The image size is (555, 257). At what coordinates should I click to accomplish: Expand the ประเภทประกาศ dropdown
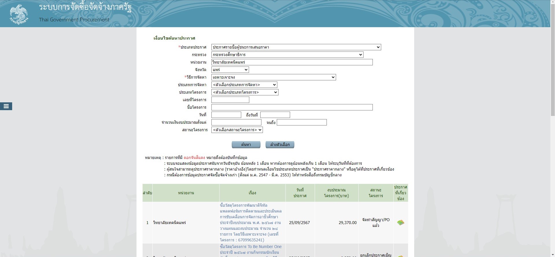point(296,47)
